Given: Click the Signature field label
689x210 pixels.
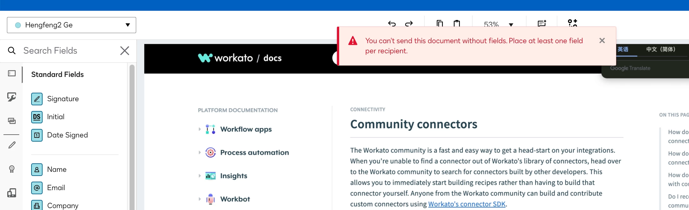Looking at the screenshot, I should (x=63, y=99).
